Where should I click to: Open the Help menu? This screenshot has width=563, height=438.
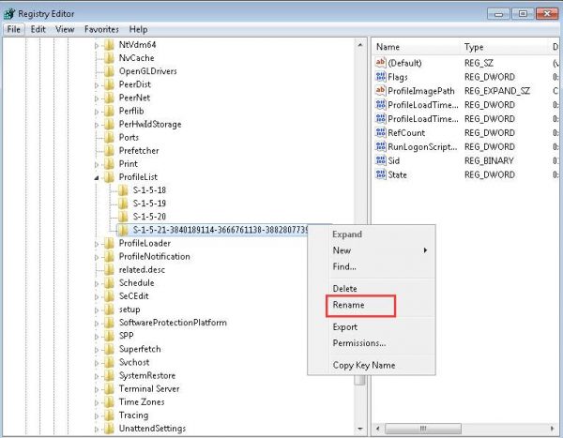coord(138,29)
